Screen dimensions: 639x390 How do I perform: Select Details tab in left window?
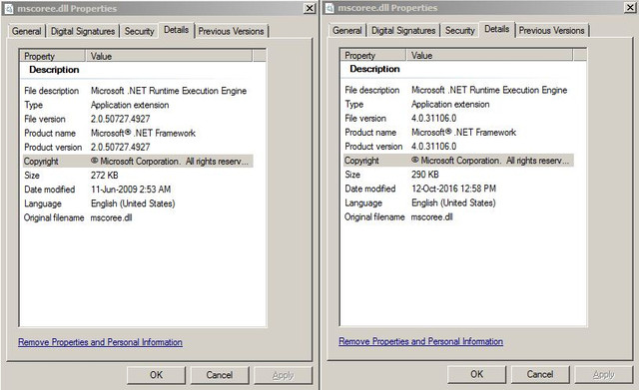click(176, 30)
